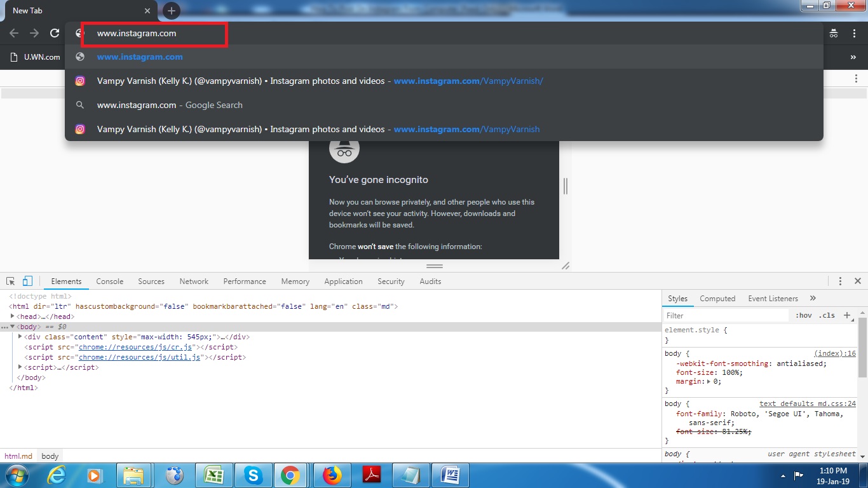
Task: Open the (index):16 source link
Action: [835, 353]
